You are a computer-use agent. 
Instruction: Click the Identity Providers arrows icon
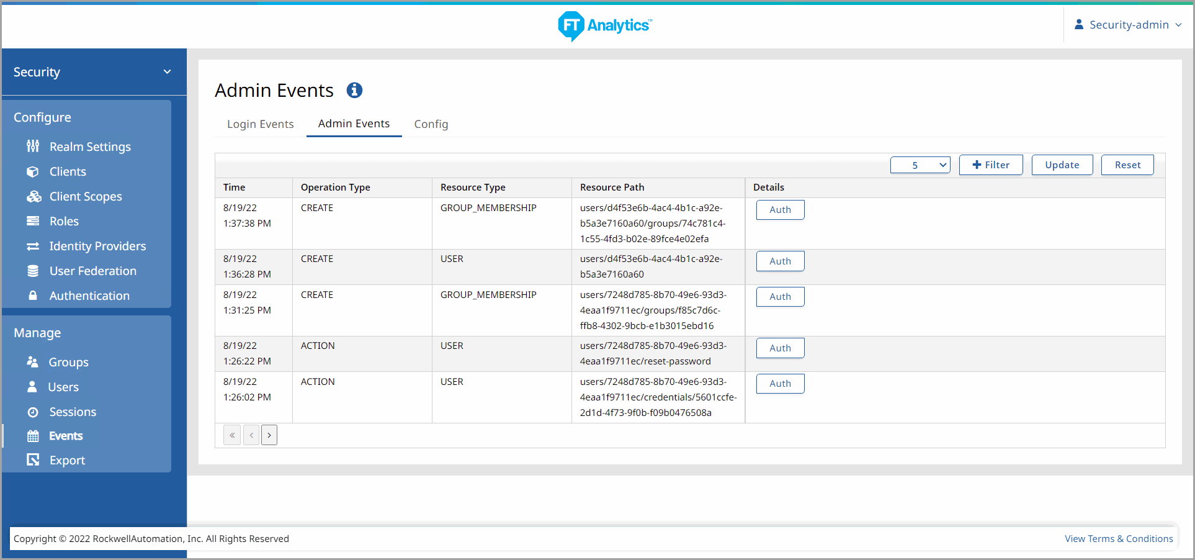33,246
